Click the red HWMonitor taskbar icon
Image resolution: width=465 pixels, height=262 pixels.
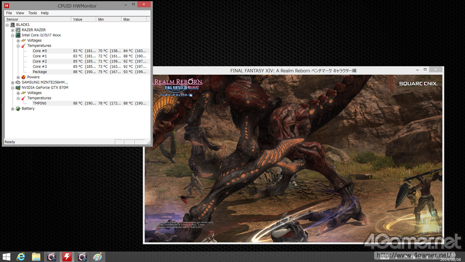(x=67, y=257)
